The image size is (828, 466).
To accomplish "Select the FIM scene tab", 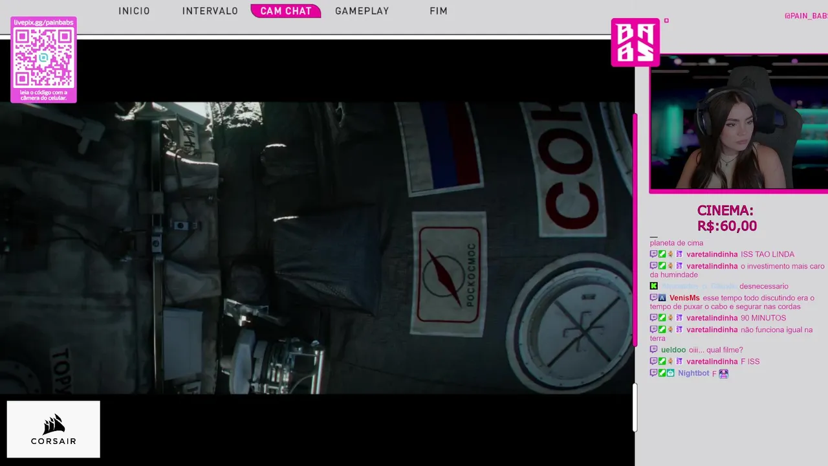I will pos(439,11).
